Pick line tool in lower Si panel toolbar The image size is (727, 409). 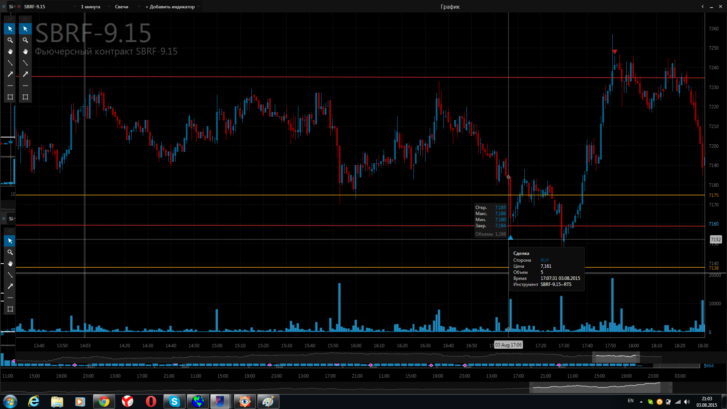[10, 275]
